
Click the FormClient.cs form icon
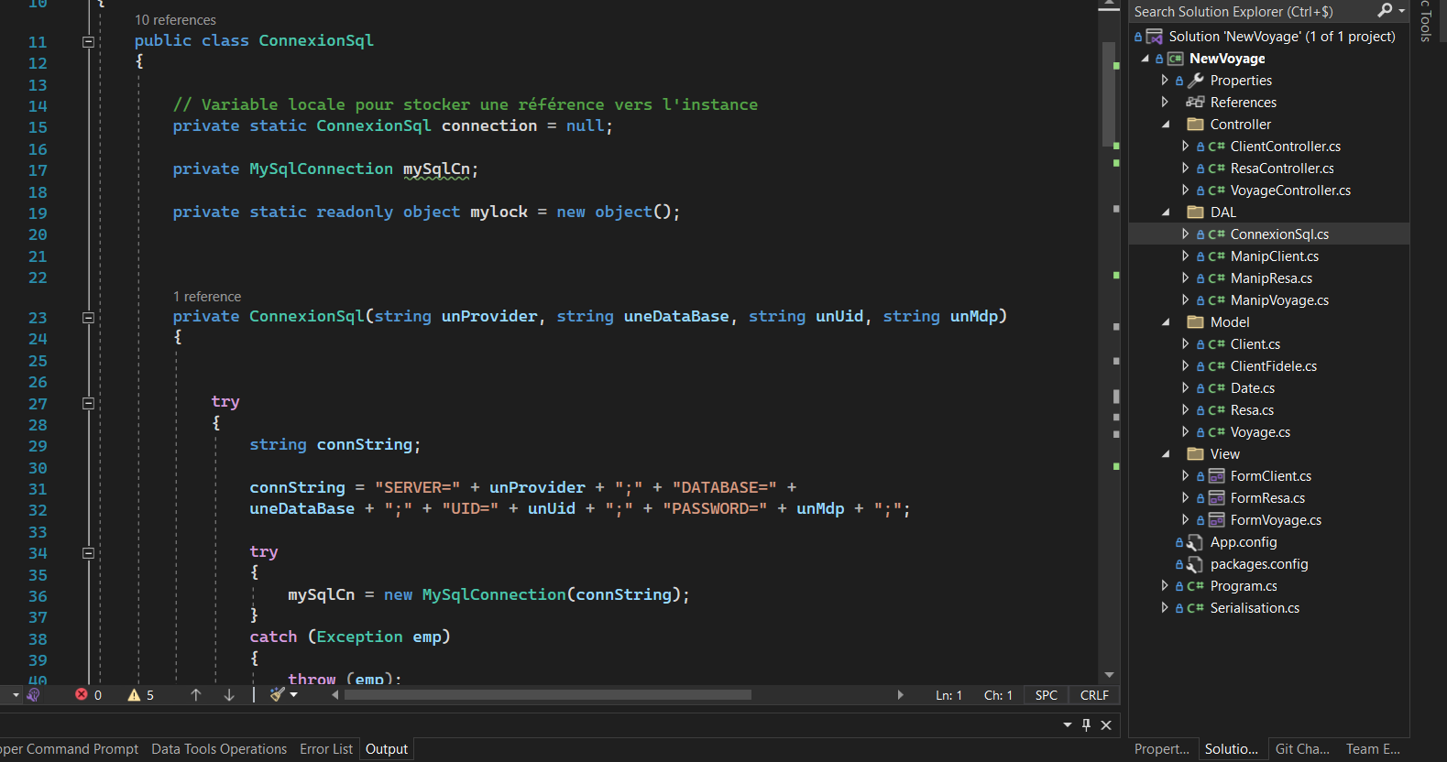[x=1216, y=476]
